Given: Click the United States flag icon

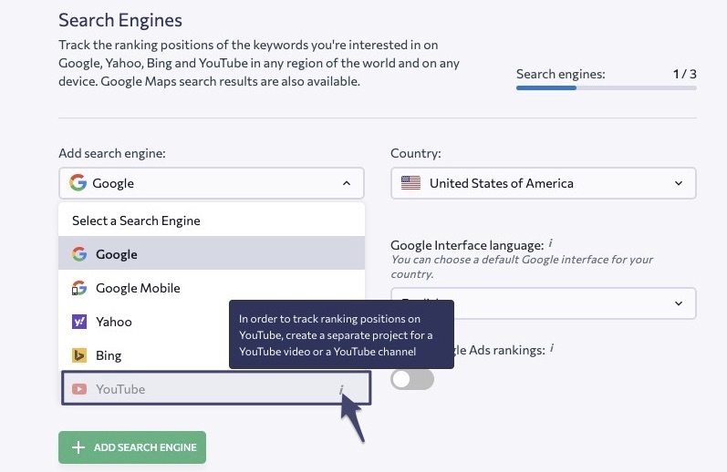Looking at the screenshot, I should pos(410,183).
